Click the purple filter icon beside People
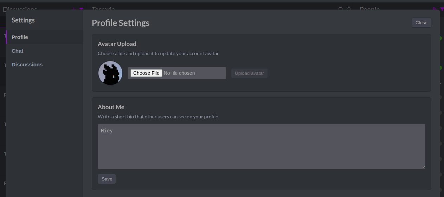 pyautogui.click(x=442, y=9)
